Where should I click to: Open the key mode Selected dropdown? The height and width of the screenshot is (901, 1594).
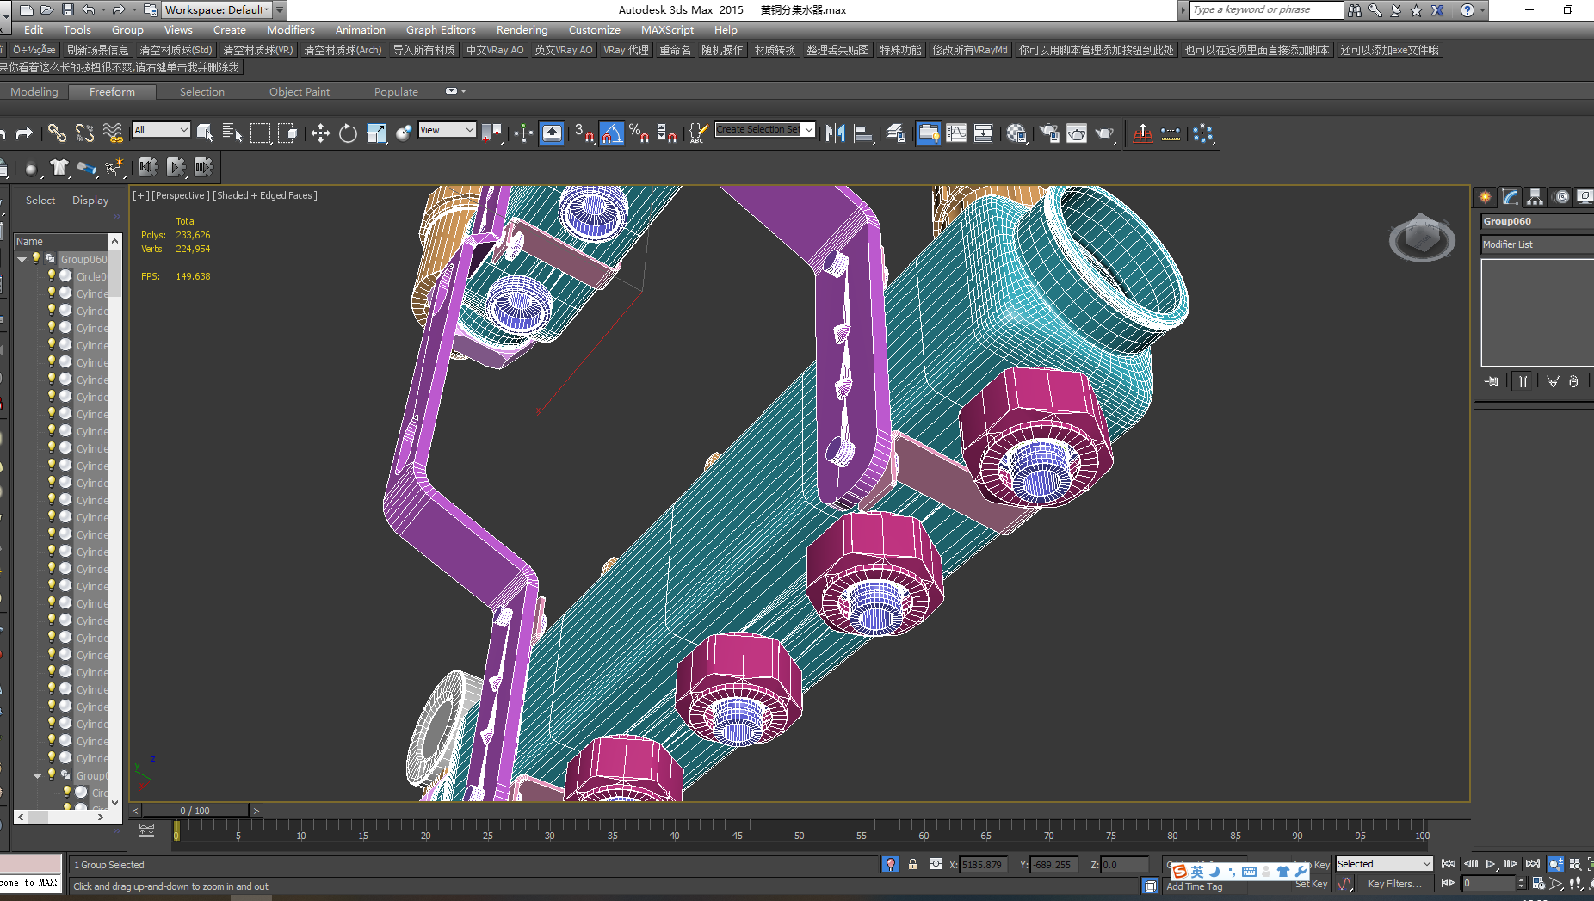click(x=1384, y=863)
